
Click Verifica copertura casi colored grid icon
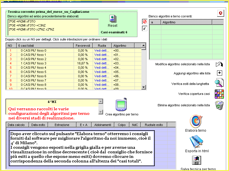[219, 94]
